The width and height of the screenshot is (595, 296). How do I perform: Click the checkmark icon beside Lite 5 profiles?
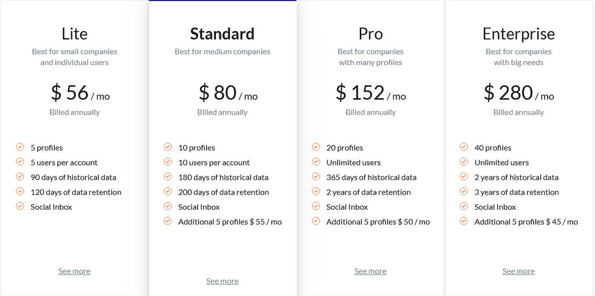click(x=20, y=147)
